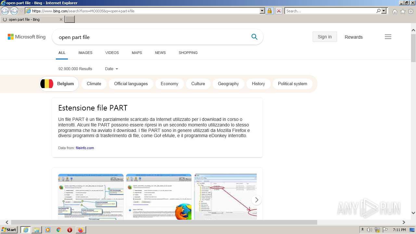
Task: Open the Firefox logo image thumbnail
Action: pyautogui.click(x=159, y=197)
